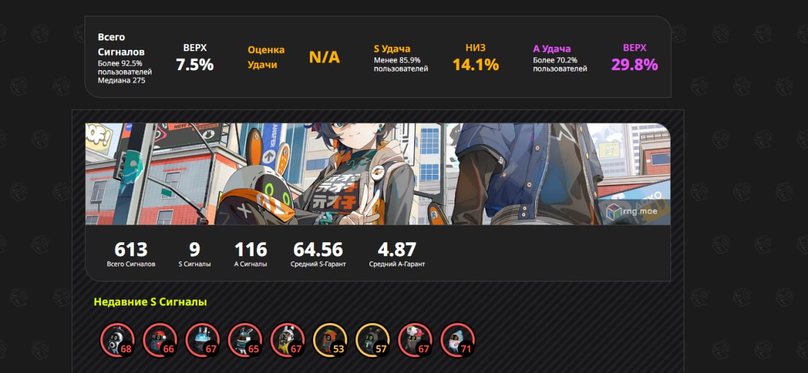The width and height of the screenshot is (808, 373).
Task: Select the pink-capped Bangboo showing 67
Action: tap(415, 340)
